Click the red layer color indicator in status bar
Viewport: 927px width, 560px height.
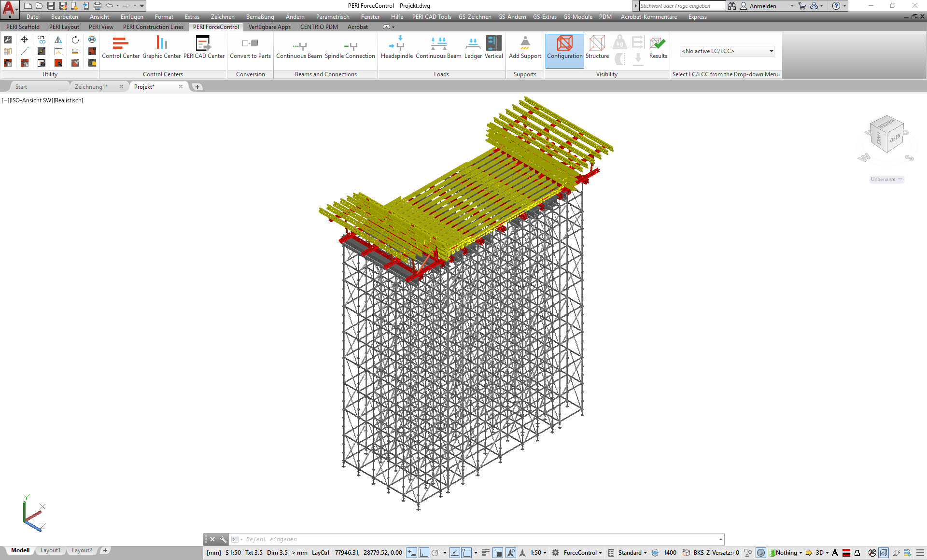[x=846, y=553]
